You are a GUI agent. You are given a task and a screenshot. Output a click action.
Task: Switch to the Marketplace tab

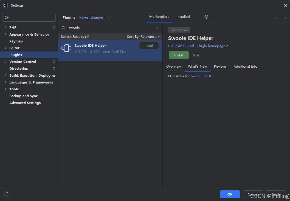[x=159, y=17]
